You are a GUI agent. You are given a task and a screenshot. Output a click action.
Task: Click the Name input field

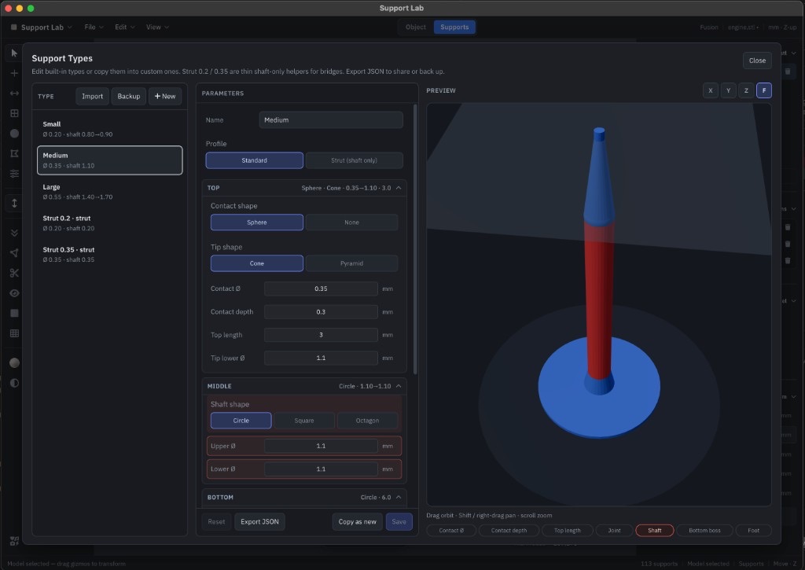[x=331, y=120]
